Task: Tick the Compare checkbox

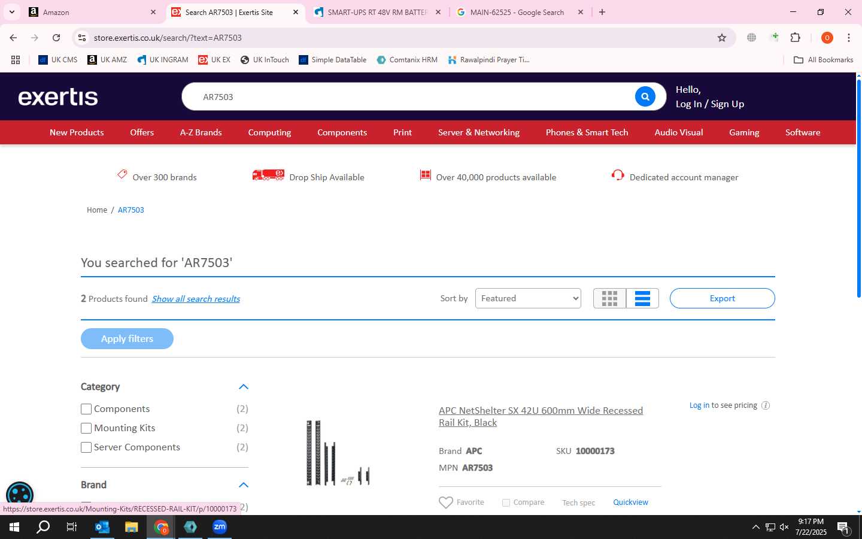Action: (x=506, y=503)
